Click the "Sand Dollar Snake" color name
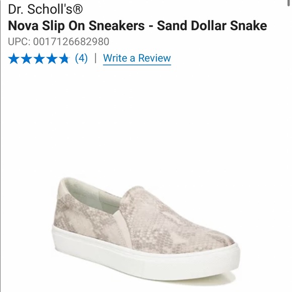Image resolution: width=292 pixels, height=292 pixels. 212,26
